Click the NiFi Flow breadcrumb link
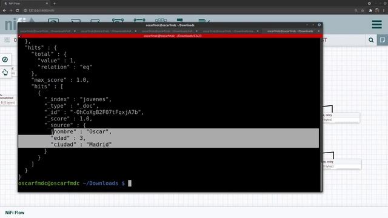 coord(15,213)
